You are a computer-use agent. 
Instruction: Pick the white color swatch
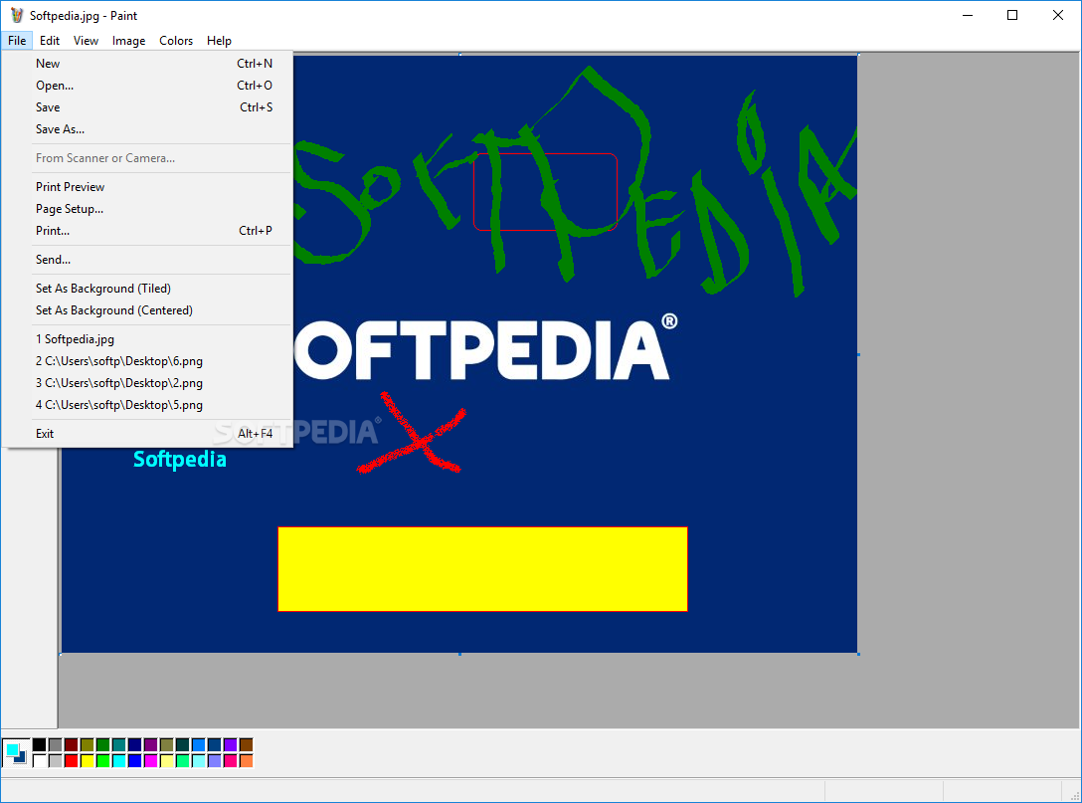click(40, 761)
